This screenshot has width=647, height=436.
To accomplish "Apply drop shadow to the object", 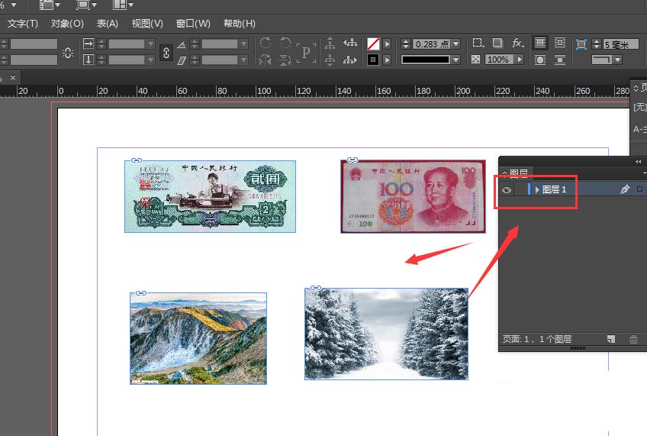I will click(497, 43).
